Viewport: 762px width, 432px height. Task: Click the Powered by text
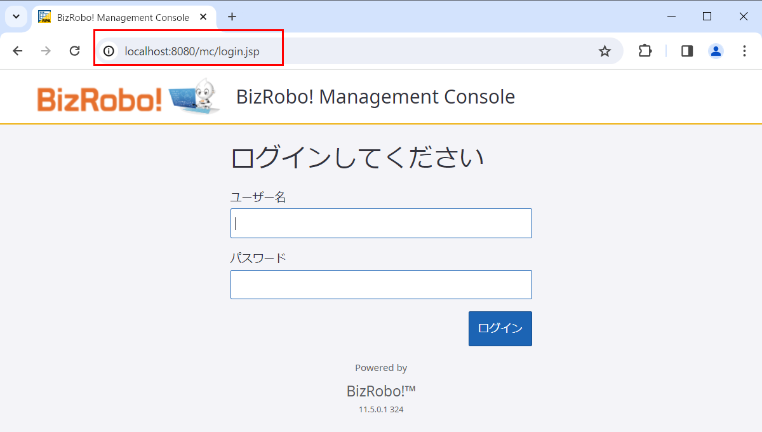(x=381, y=368)
